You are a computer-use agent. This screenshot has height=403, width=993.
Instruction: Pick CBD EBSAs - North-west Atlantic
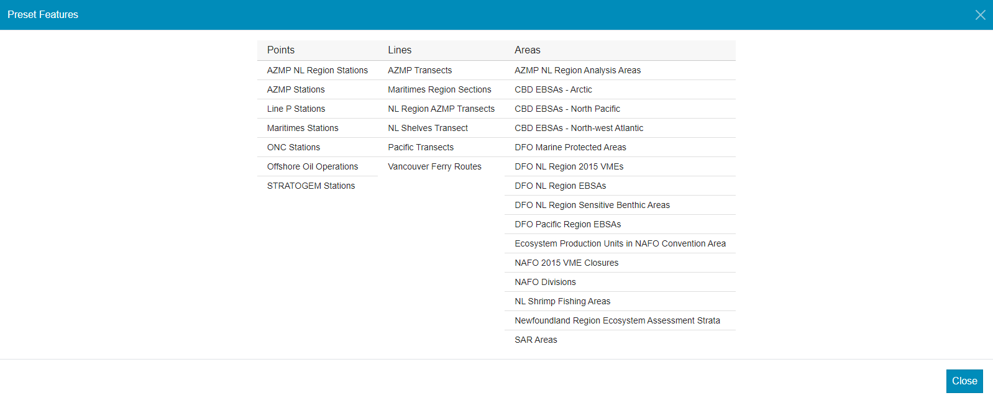click(620, 128)
